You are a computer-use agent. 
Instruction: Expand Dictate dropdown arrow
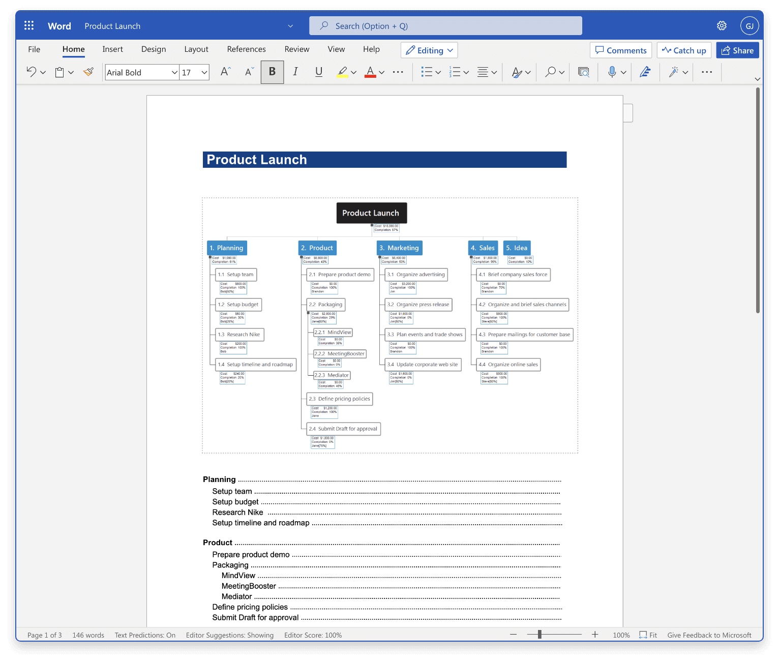[x=623, y=73]
